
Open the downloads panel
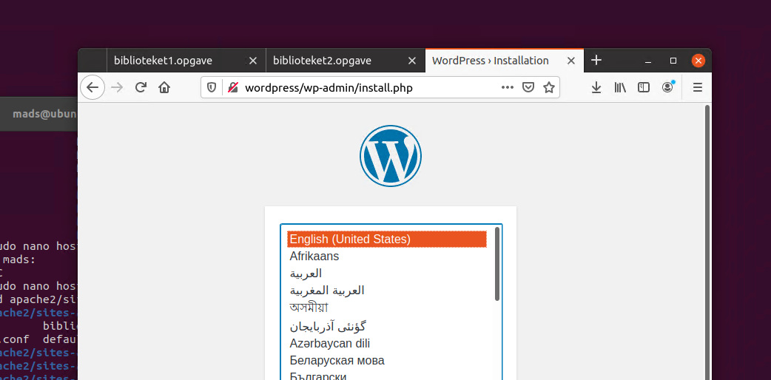596,87
